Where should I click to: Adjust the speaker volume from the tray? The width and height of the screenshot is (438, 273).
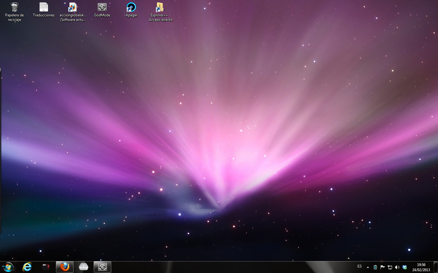point(397,267)
